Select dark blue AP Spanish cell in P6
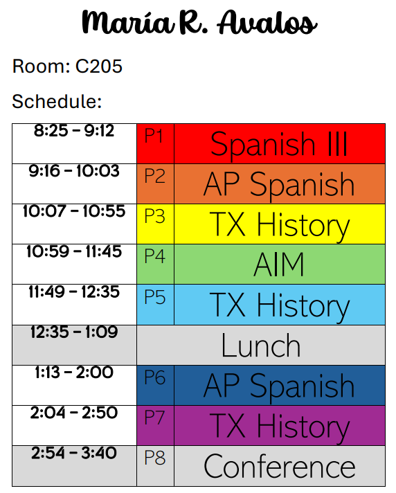Screen dimensions: 396x493 280,386
